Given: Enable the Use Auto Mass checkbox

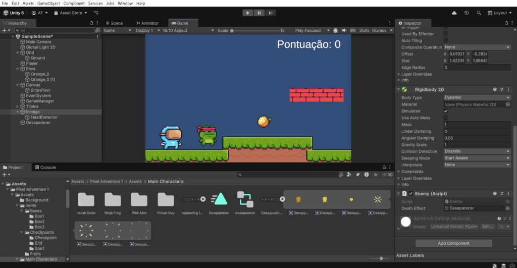Looking at the screenshot, I should click(x=446, y=118).
